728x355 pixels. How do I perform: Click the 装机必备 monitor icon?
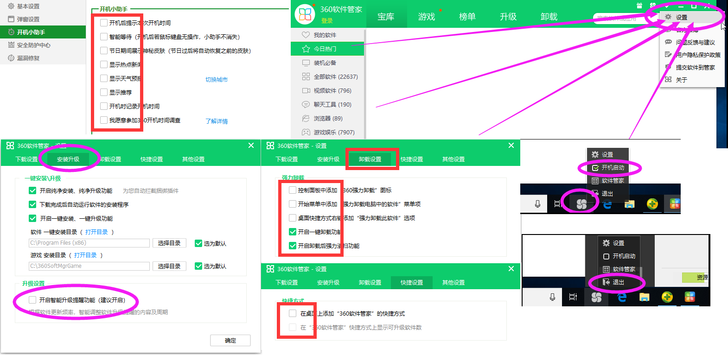click(x=306, y=63)
